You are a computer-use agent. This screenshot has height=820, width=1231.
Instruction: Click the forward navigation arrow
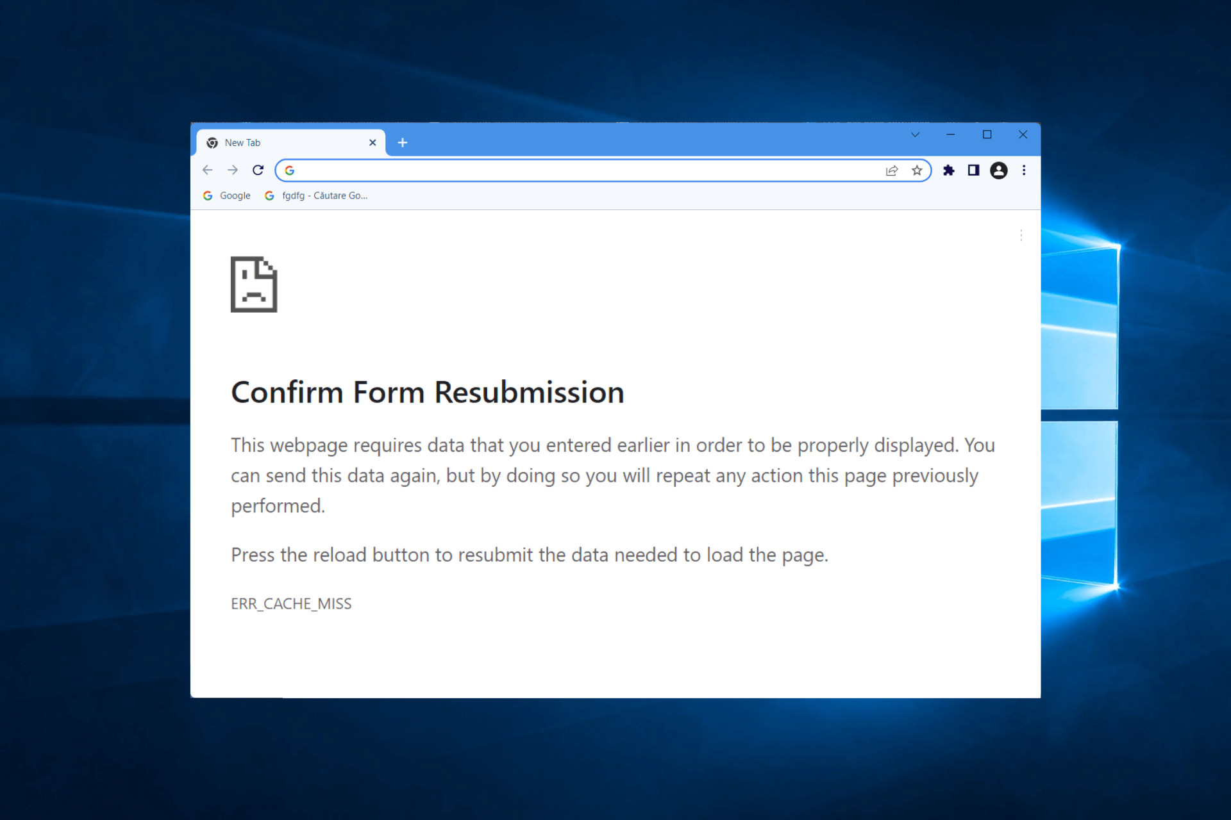233,170
